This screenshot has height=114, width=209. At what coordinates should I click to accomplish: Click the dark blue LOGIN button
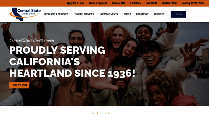pyautogui.click(x=178, y=14)
